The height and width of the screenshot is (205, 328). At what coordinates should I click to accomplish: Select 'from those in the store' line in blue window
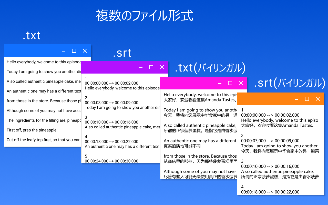[44, 101]
